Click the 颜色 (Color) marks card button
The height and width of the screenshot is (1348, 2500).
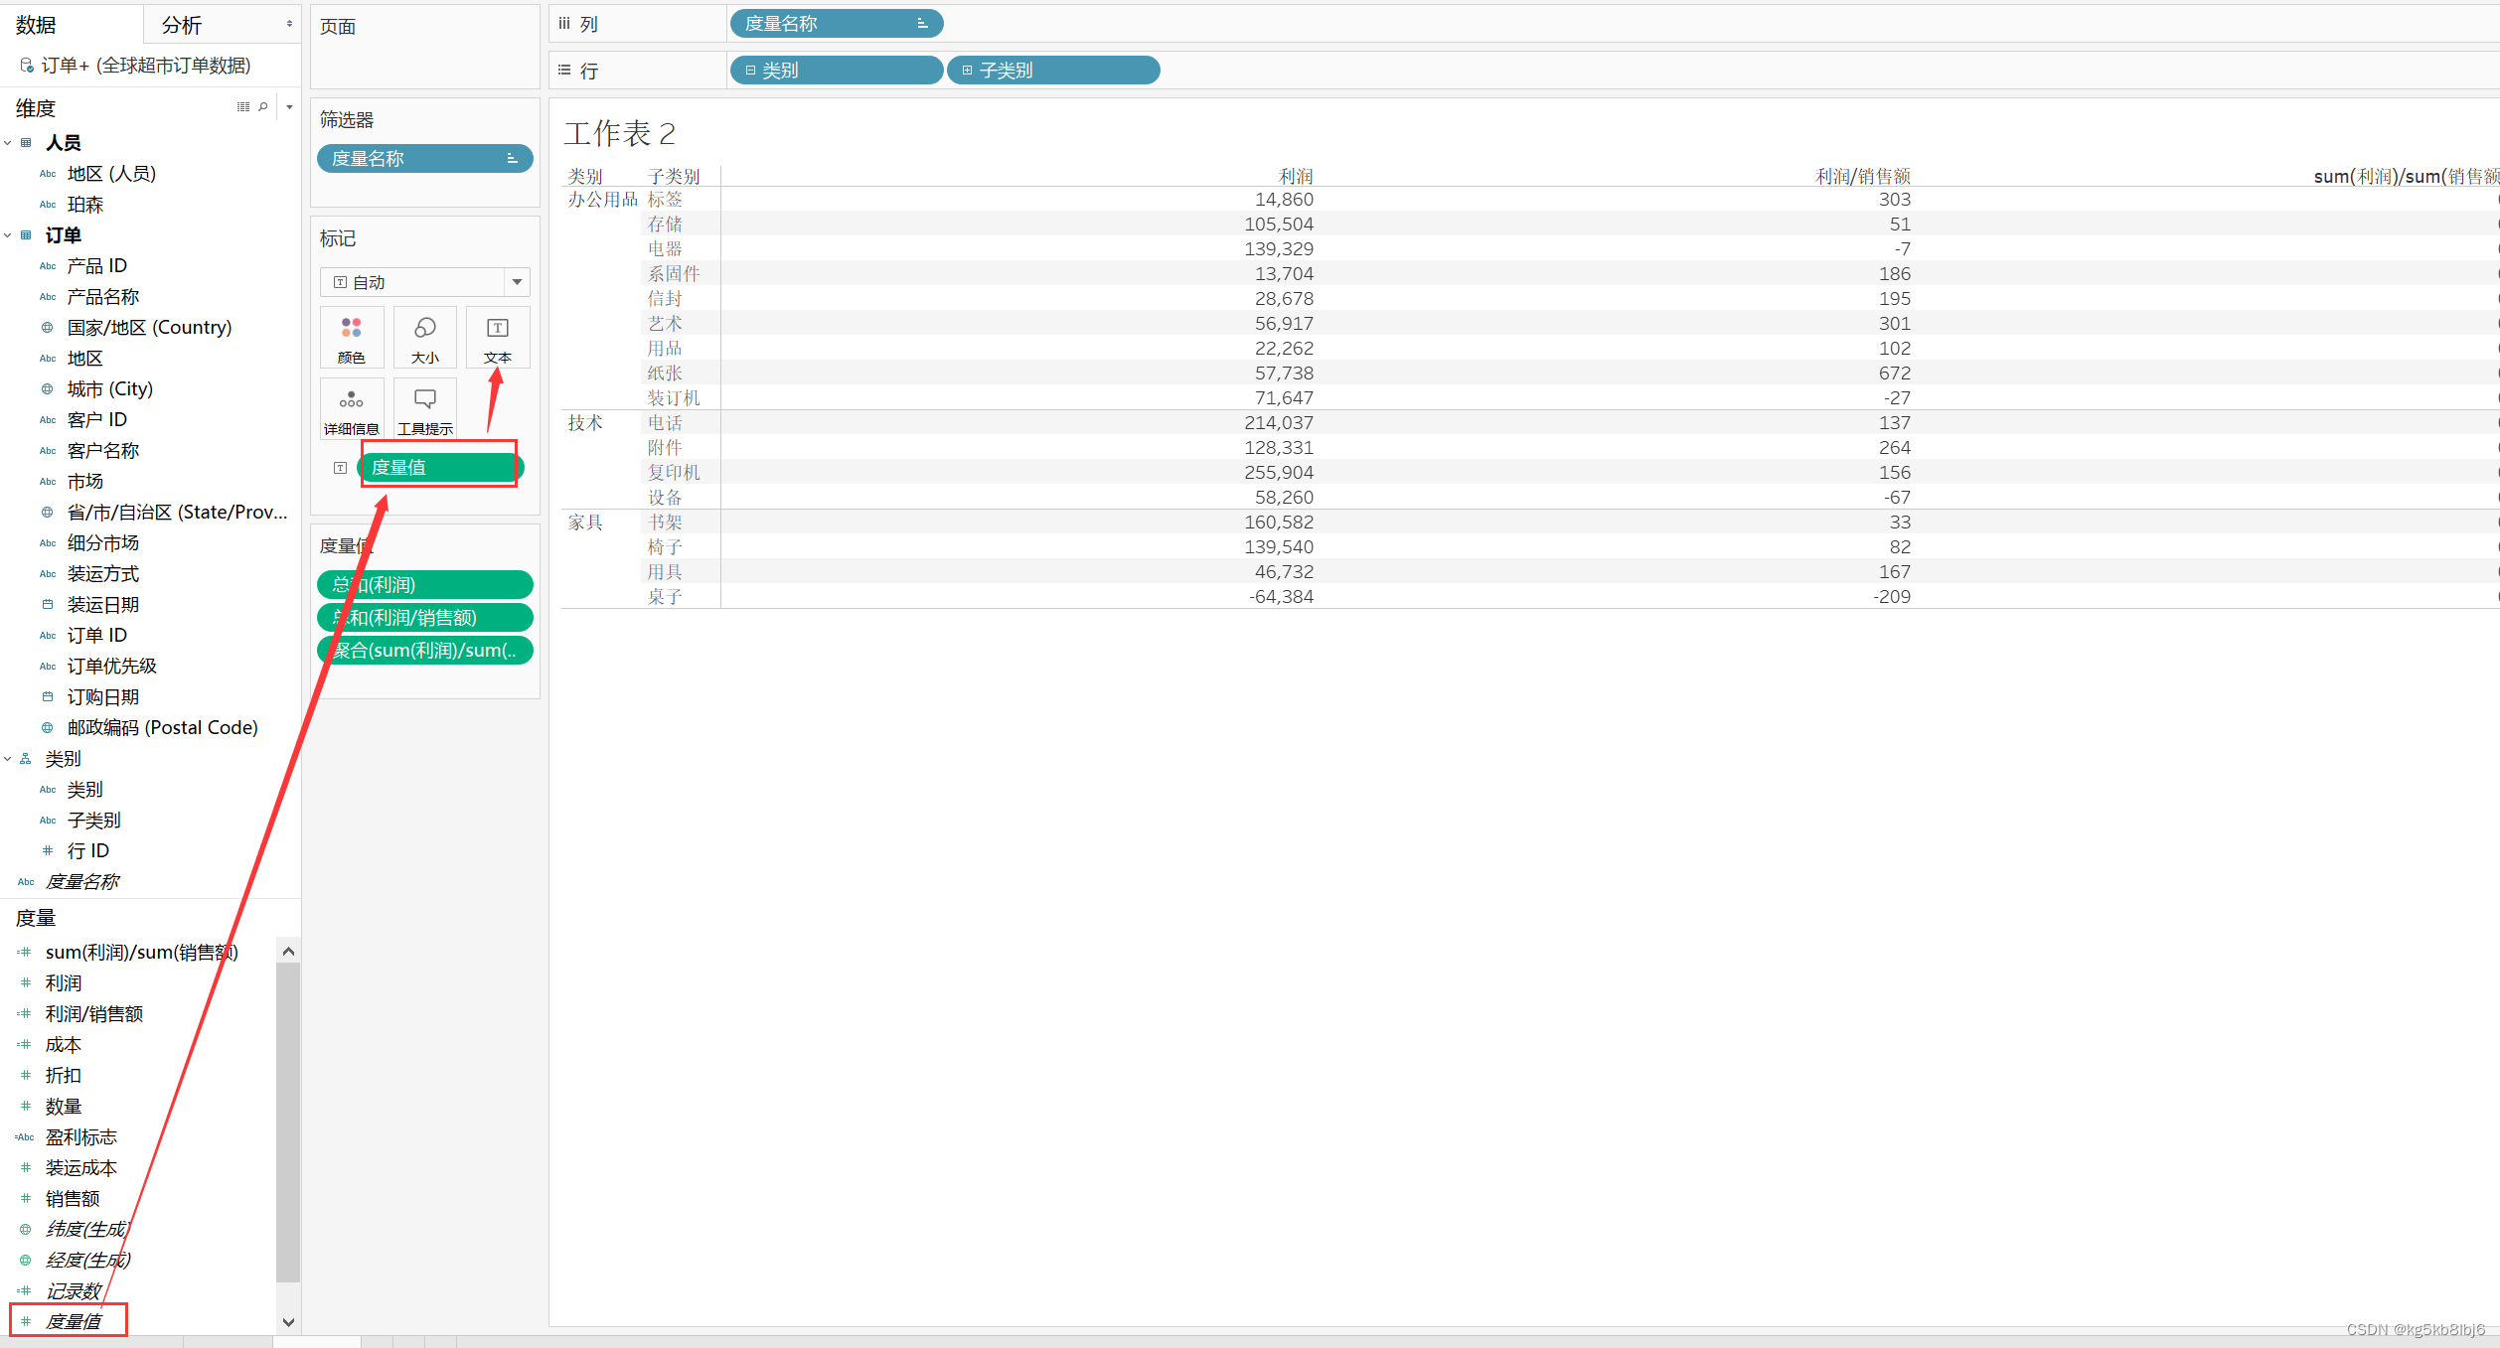pos(351,338)
